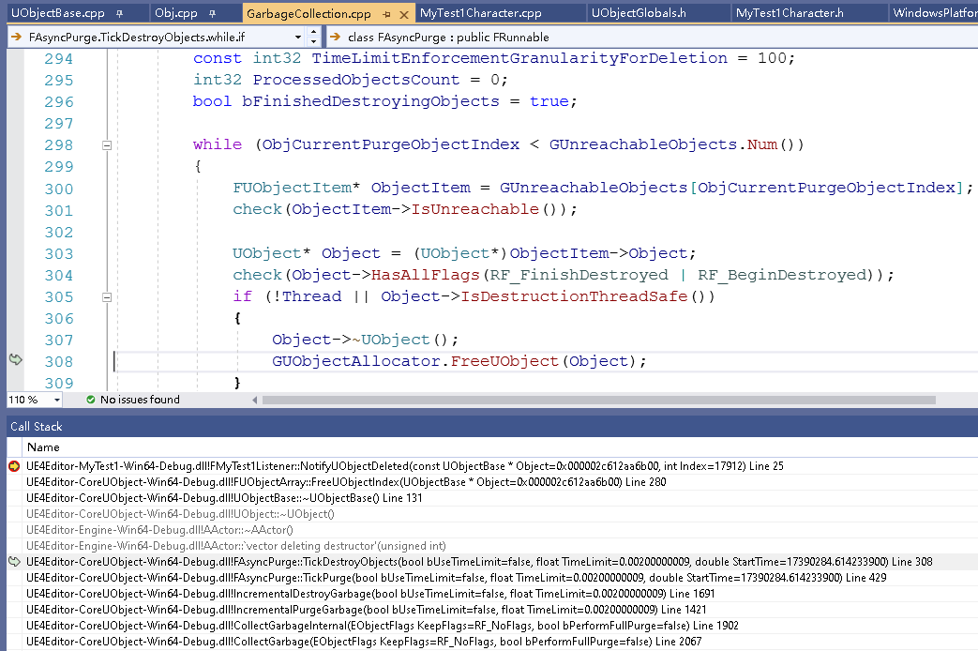Click the IsUnreachable call on line 301
Screen dimensions: 978x651
click(x=474, y=209)
